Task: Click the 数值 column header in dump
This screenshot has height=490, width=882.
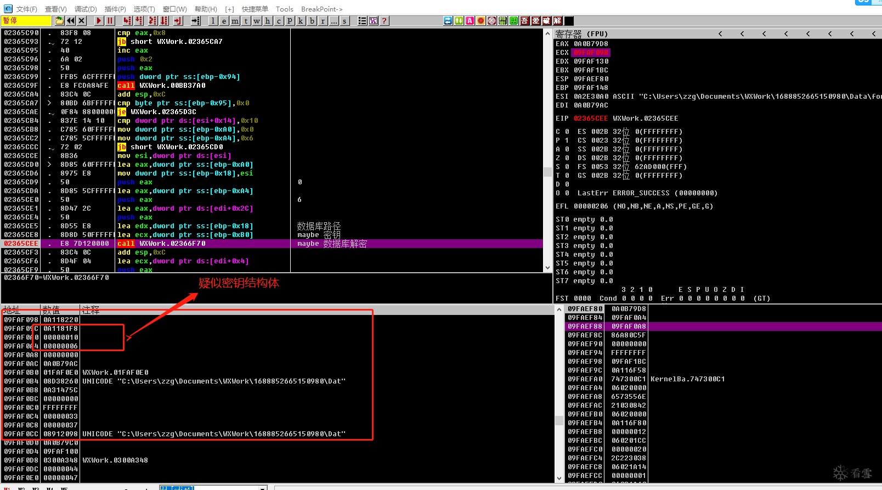Action: pos(60,310)
